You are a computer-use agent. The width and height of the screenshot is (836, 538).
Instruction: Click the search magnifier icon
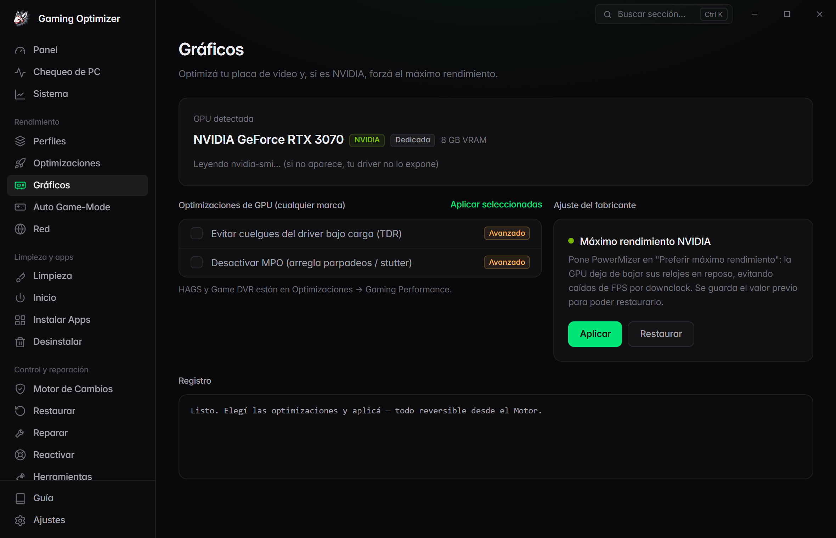click(607, 15)
